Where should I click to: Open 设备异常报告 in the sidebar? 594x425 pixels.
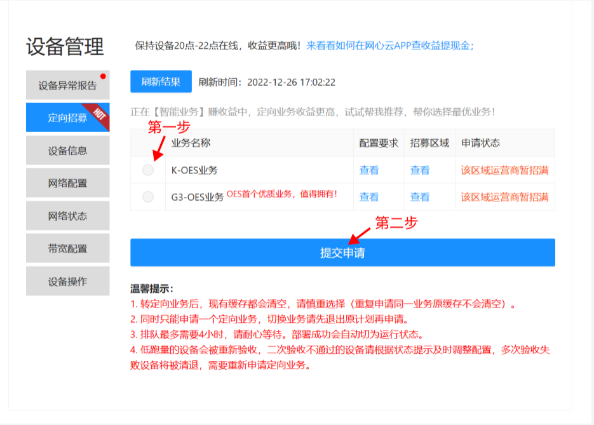coord(68,85)
